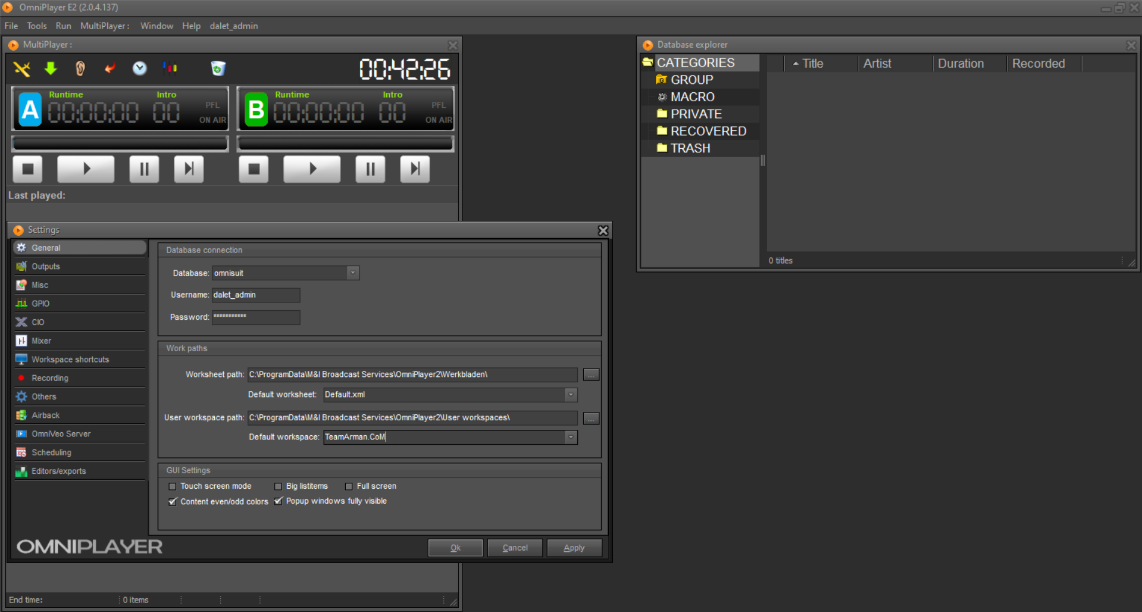Image resolution: width=1142 pixels, height=612 pixels.
Task: Open the Tools menu
Action: tap(37, 26)
